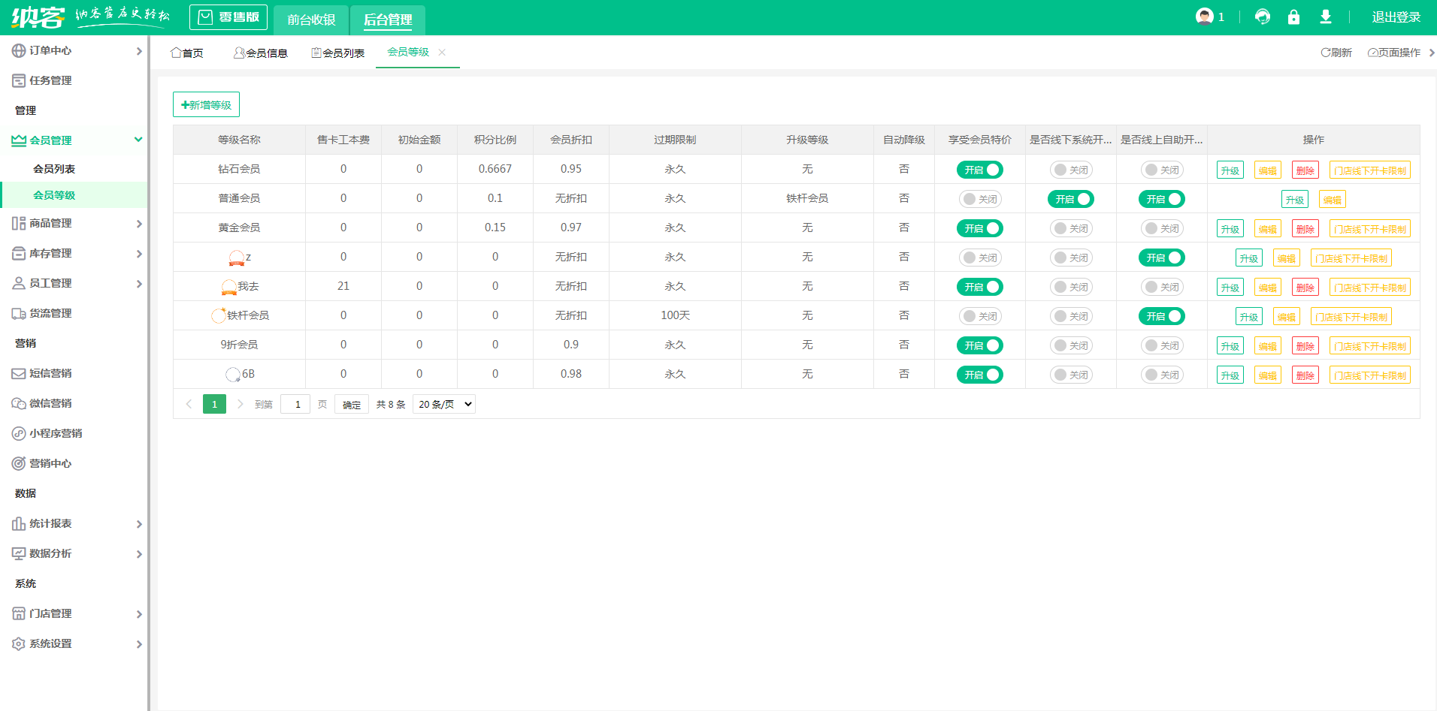Click the download icon in header

[x=1326, y=17]
